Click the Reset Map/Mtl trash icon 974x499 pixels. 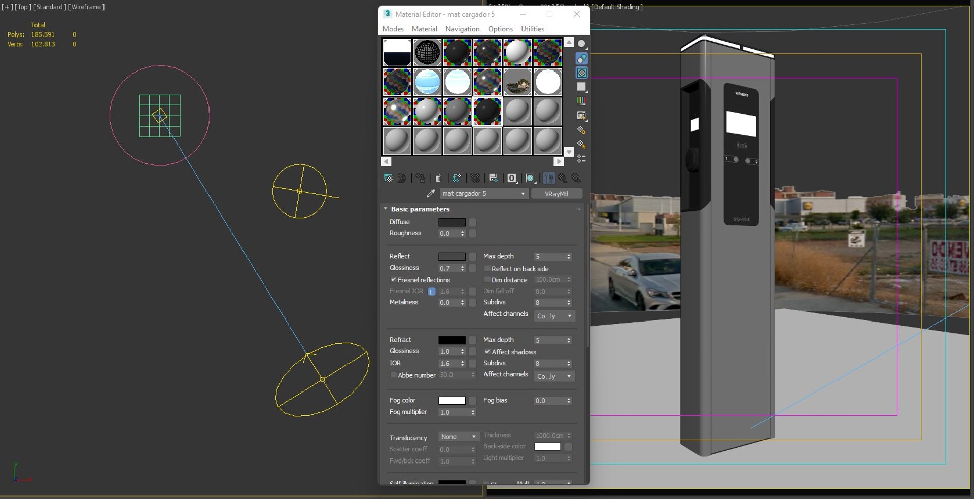tap(438, 178)
